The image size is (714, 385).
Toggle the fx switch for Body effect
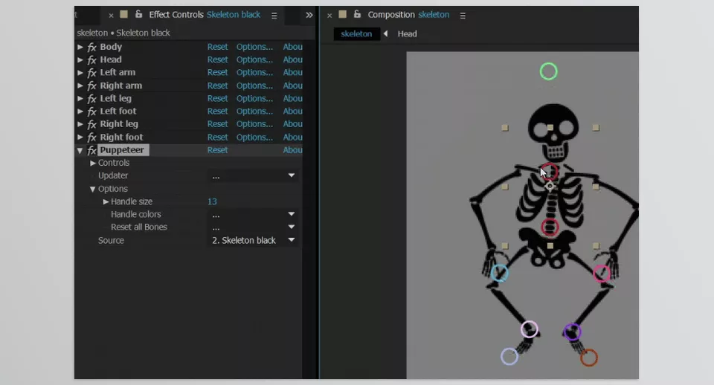point(91,47)
